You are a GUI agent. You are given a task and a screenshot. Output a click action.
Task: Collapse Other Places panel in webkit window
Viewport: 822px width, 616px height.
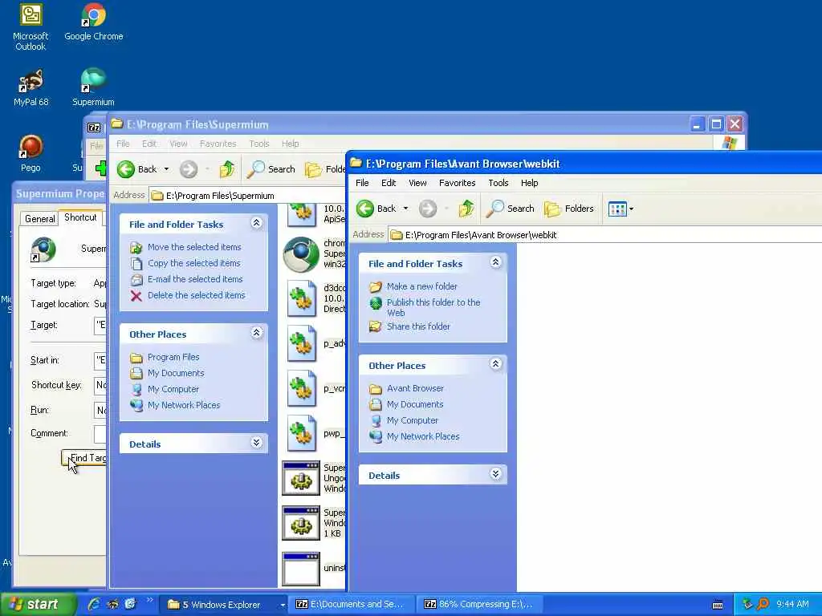495,364
